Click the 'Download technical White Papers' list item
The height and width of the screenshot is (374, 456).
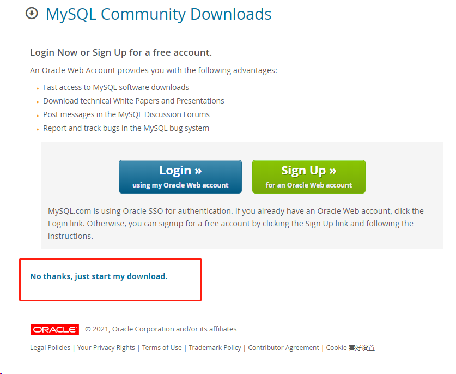point(133,101)
